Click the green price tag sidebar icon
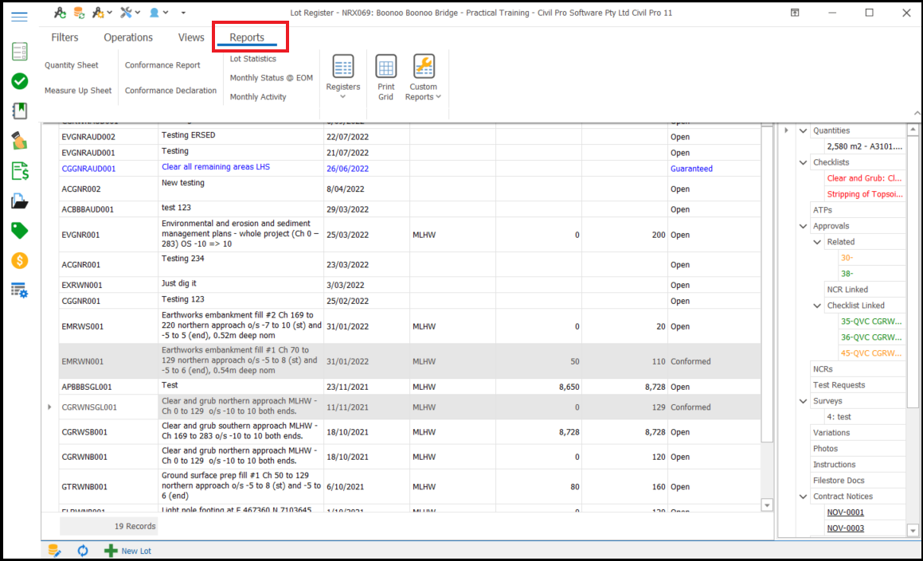Screen dimensions: 923x561 point(20,231)
